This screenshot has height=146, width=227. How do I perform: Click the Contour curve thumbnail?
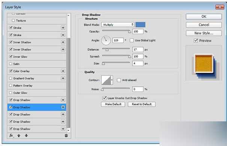(106, 80)
